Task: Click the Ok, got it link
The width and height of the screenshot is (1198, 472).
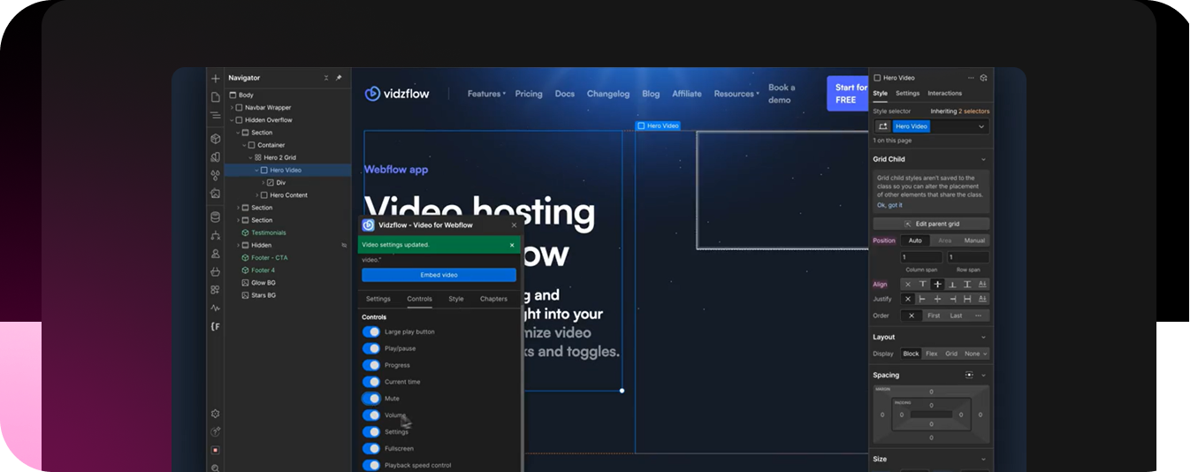Action: coord(889,205)
